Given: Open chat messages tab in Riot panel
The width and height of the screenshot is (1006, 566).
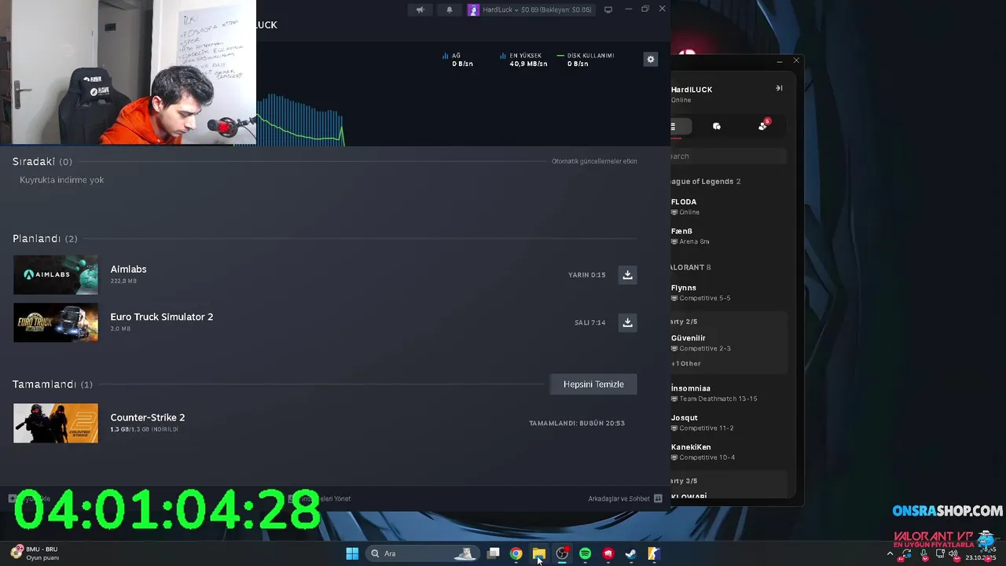Looking at the screenshot, I should pyautogui.click(x=717, y=127).
